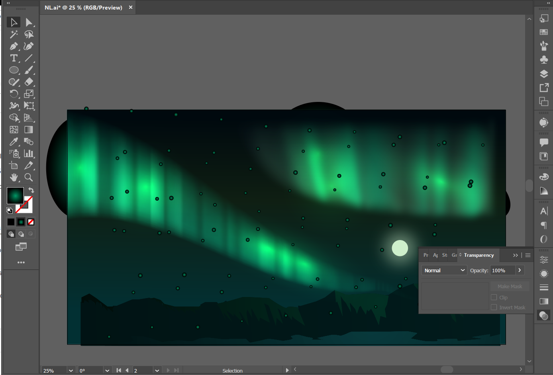Screen dimensions: 553x375
Task: Open the Edit Toolbar three dots
Action: (x=21, y=262)
